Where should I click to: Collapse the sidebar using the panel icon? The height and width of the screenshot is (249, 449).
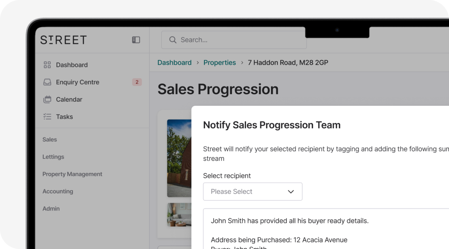[136, 39]
